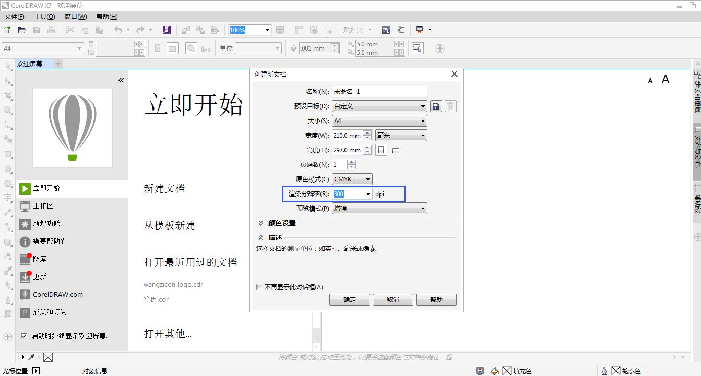Open the 工具 menu
Screen dimensions: 701x376
[44, 17]
